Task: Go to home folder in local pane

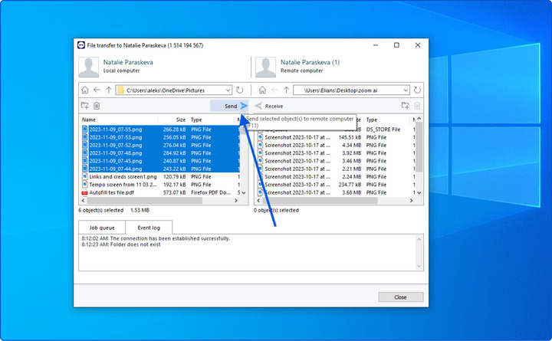Action: (85, 90)
